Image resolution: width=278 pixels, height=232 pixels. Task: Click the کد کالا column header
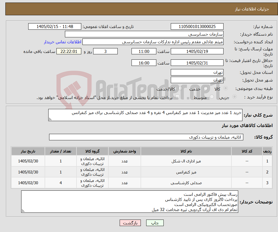click(x=247, y=151)
